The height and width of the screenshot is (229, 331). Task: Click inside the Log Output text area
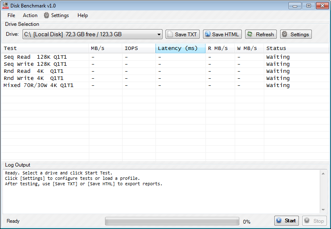[x=161, y=192]
